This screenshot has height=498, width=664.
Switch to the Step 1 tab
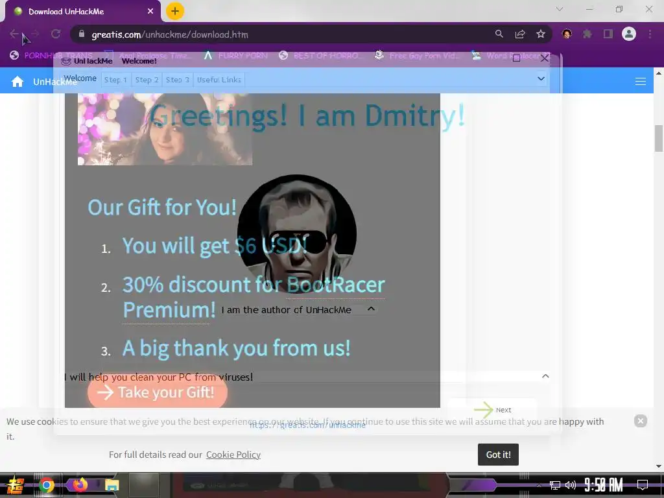[115, 80]
